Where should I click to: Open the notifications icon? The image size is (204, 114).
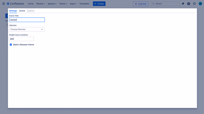pyautogui.click(x=183, y=4)
